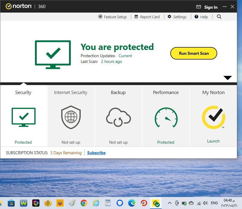Click the Norton logo in title bar
The width and height of the screenshot is (242, 209).
coord(19,6)
